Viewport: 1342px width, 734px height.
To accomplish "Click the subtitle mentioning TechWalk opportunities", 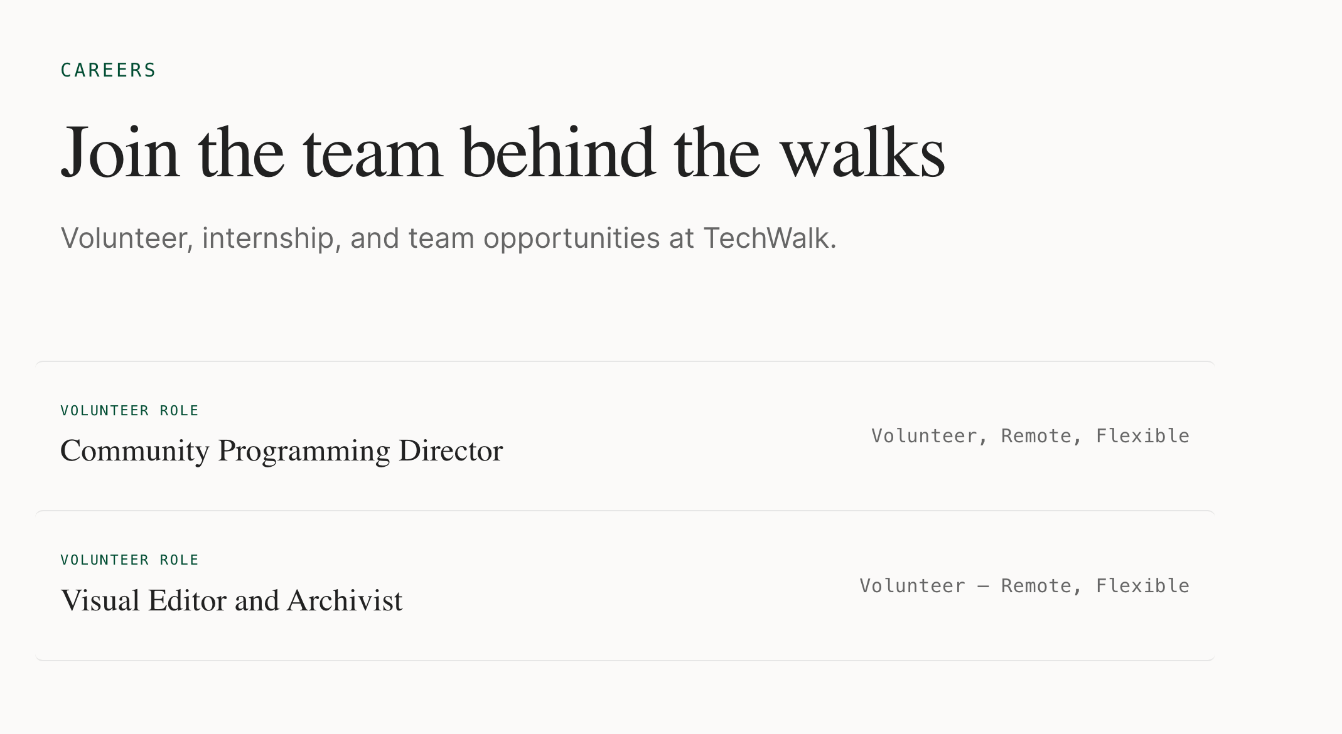I will click(448, 238).
